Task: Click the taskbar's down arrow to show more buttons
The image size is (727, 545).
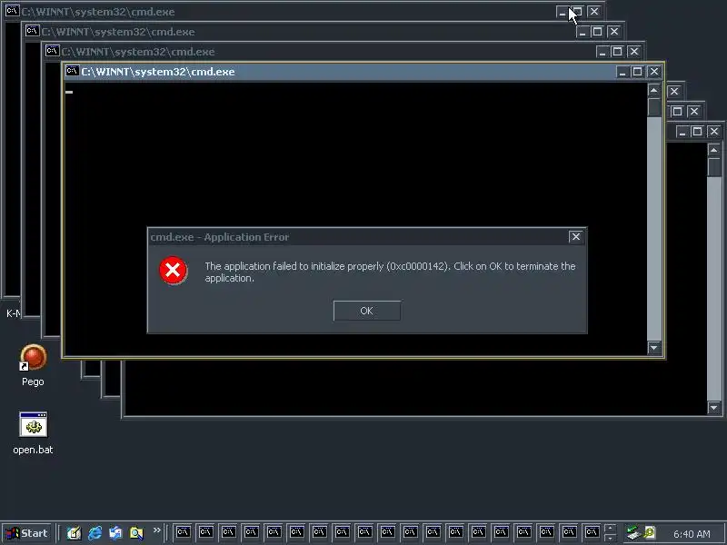Action: [611, 538]
